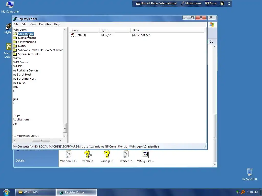Open the Favorites menu

click(x=45, y=24)
